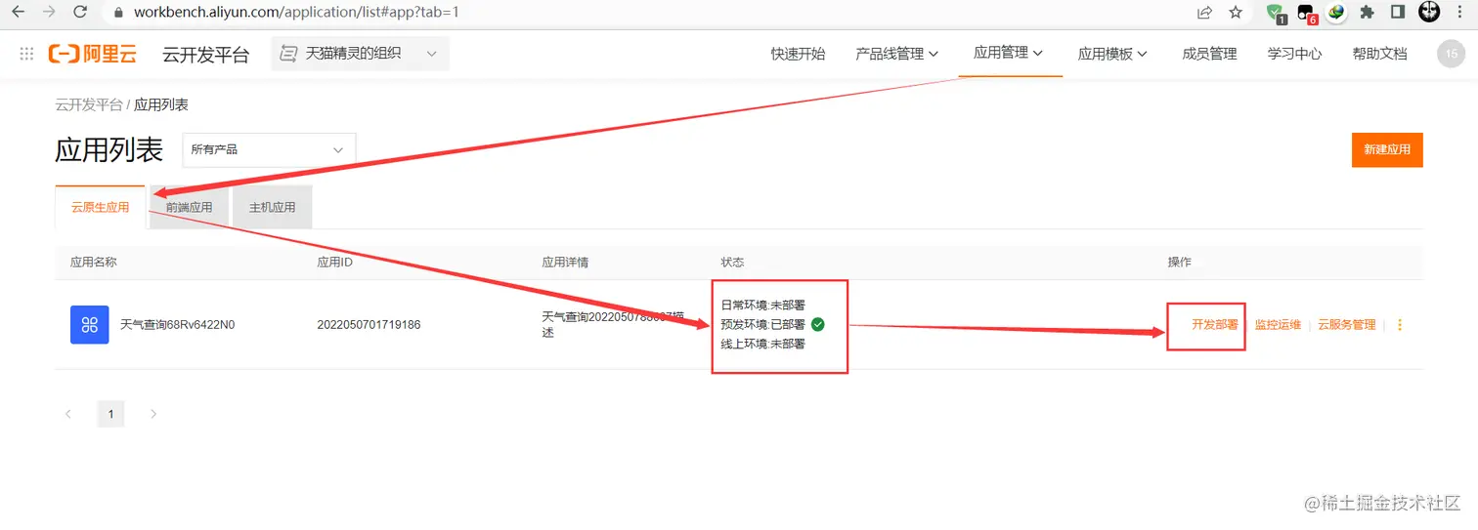Screen dimensions: 1478x530
Task: Open 学习中心 in top navigation
Action: pos(1294,54)
